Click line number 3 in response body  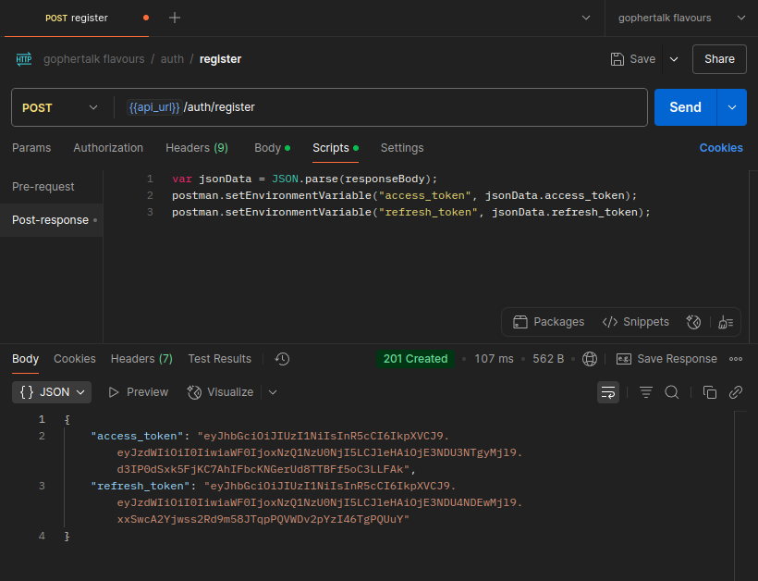[42, 486]
